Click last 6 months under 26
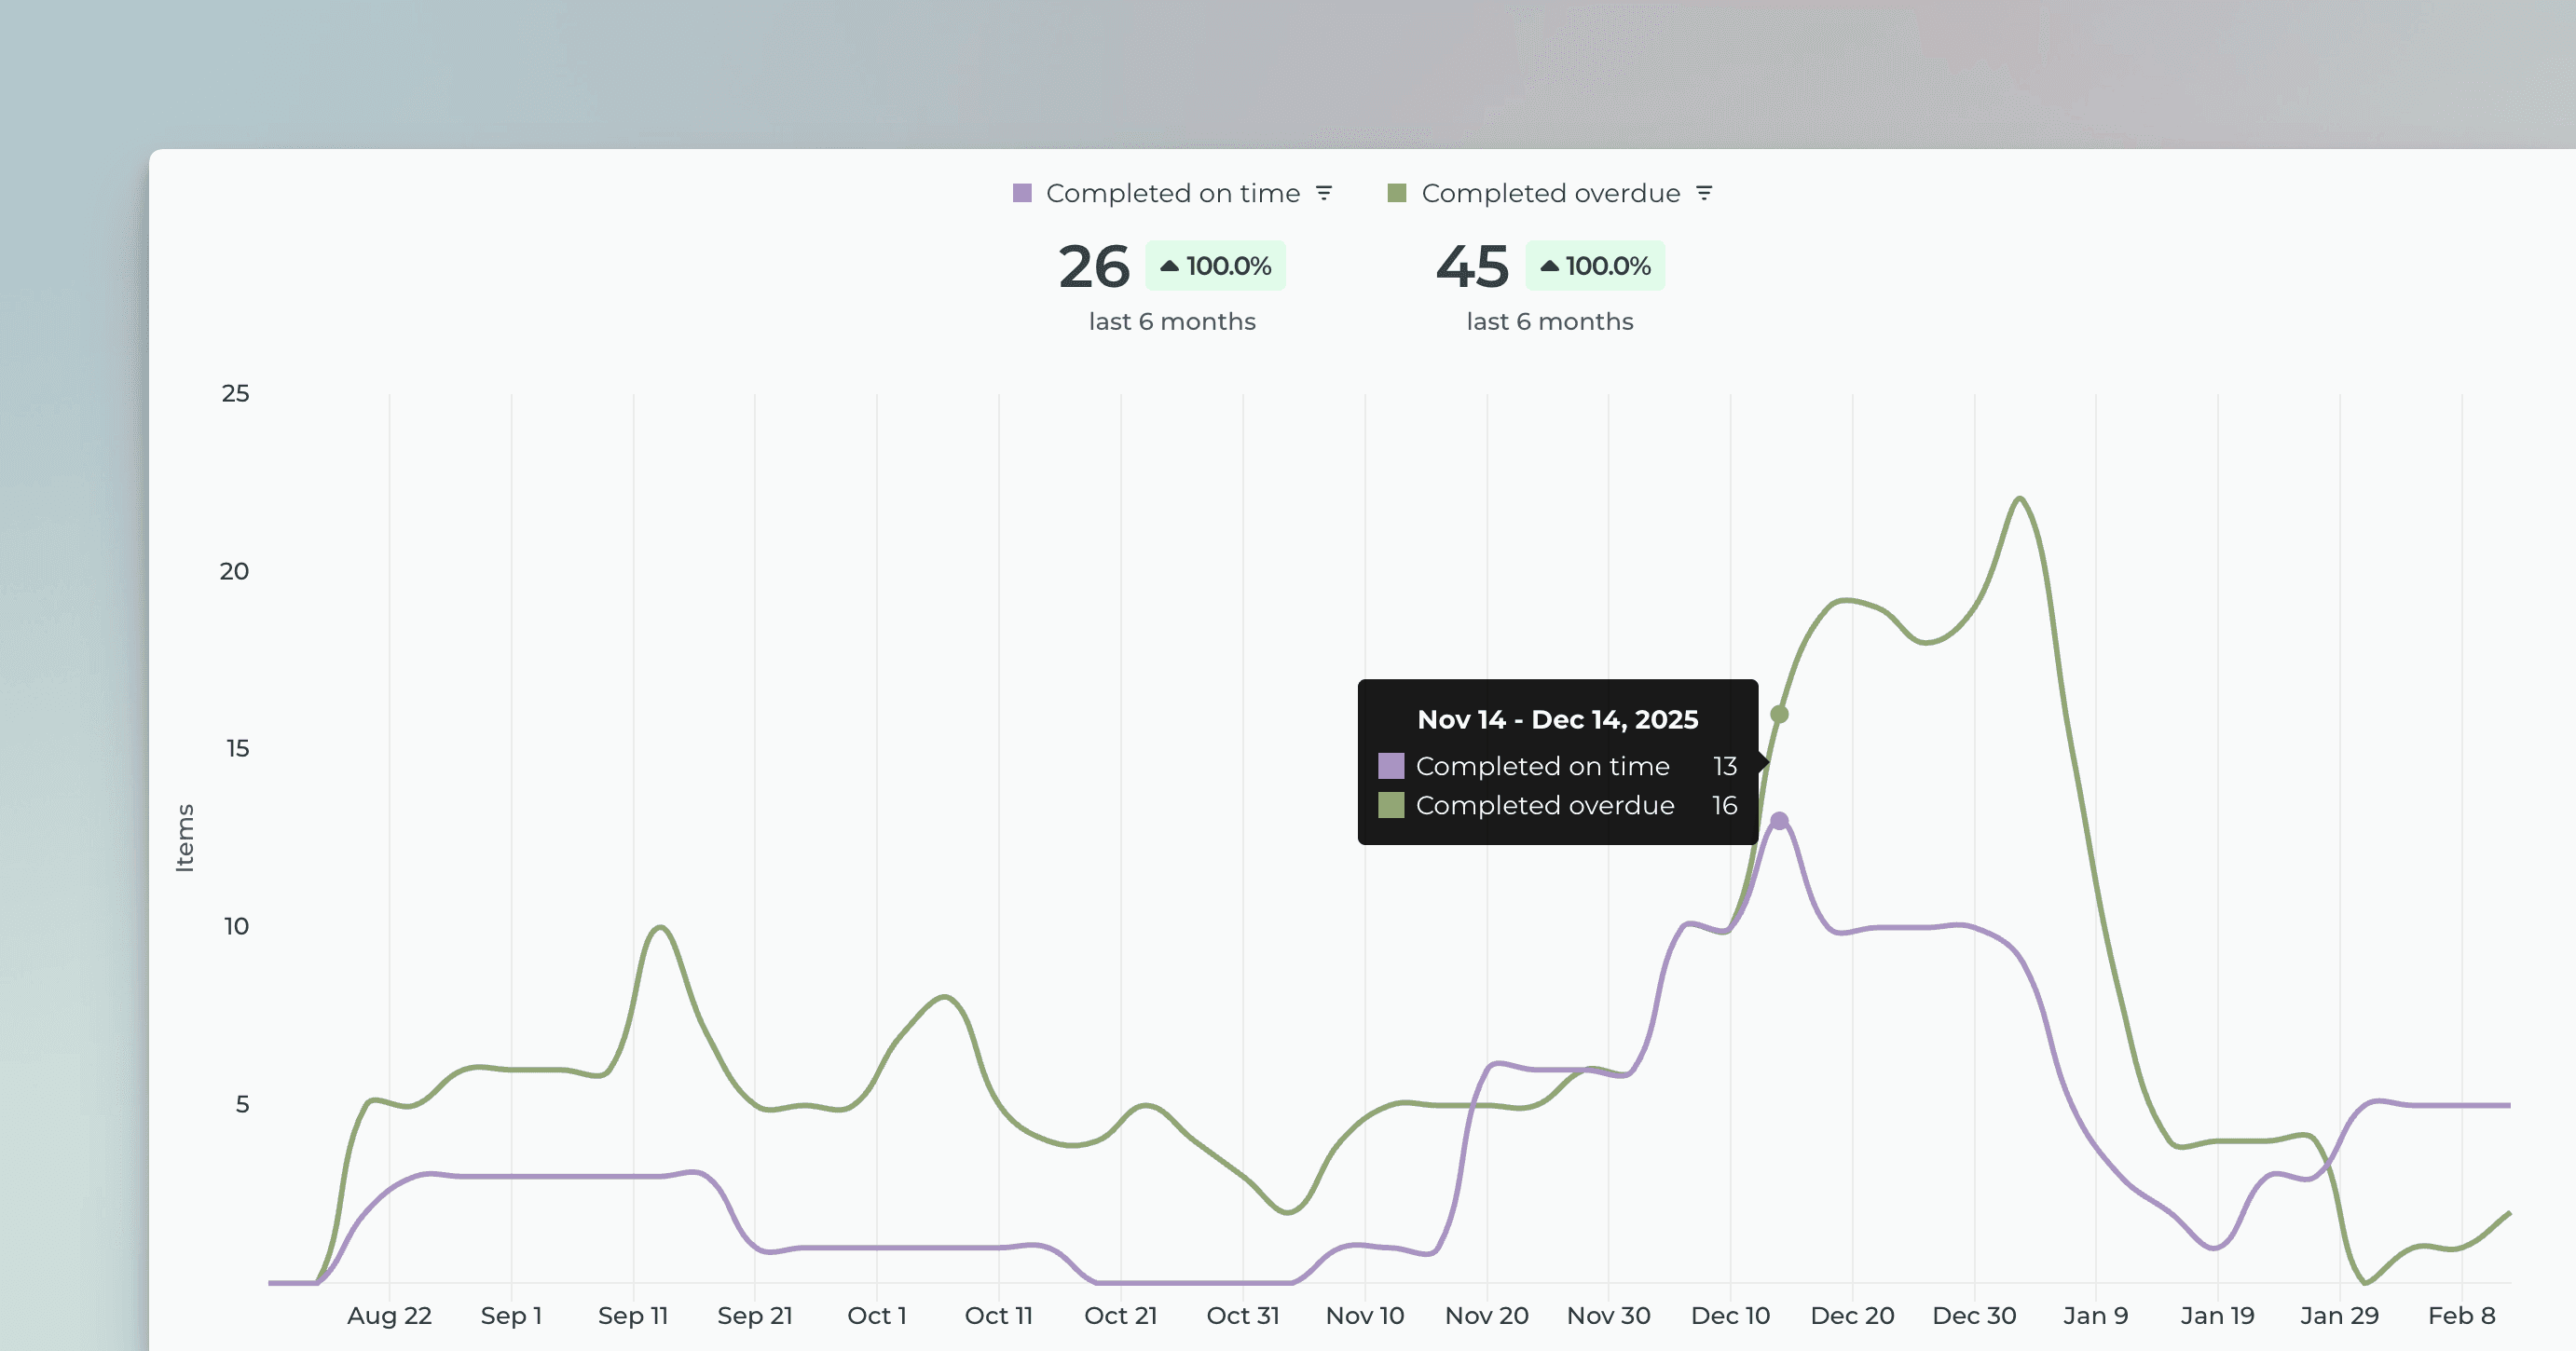 1172,321
